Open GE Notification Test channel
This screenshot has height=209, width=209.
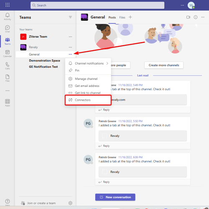tap(43, 67)
